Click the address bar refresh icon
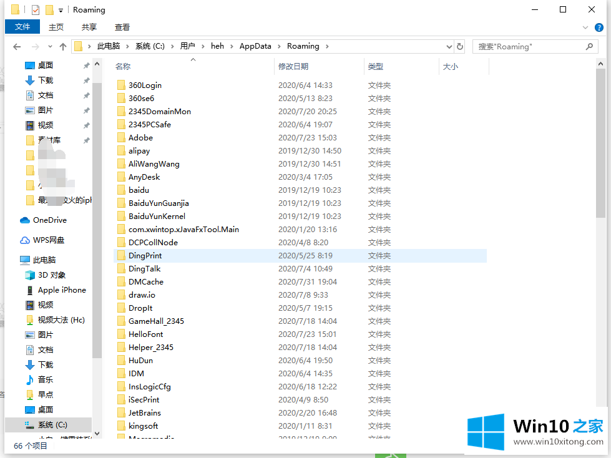 click(x=460, y=46)
